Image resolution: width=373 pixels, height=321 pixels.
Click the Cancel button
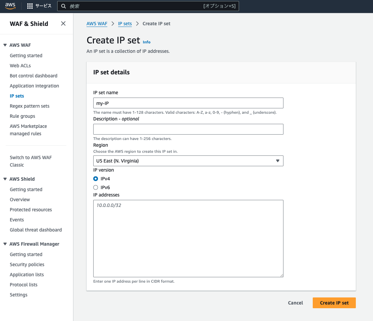[296, 303]
